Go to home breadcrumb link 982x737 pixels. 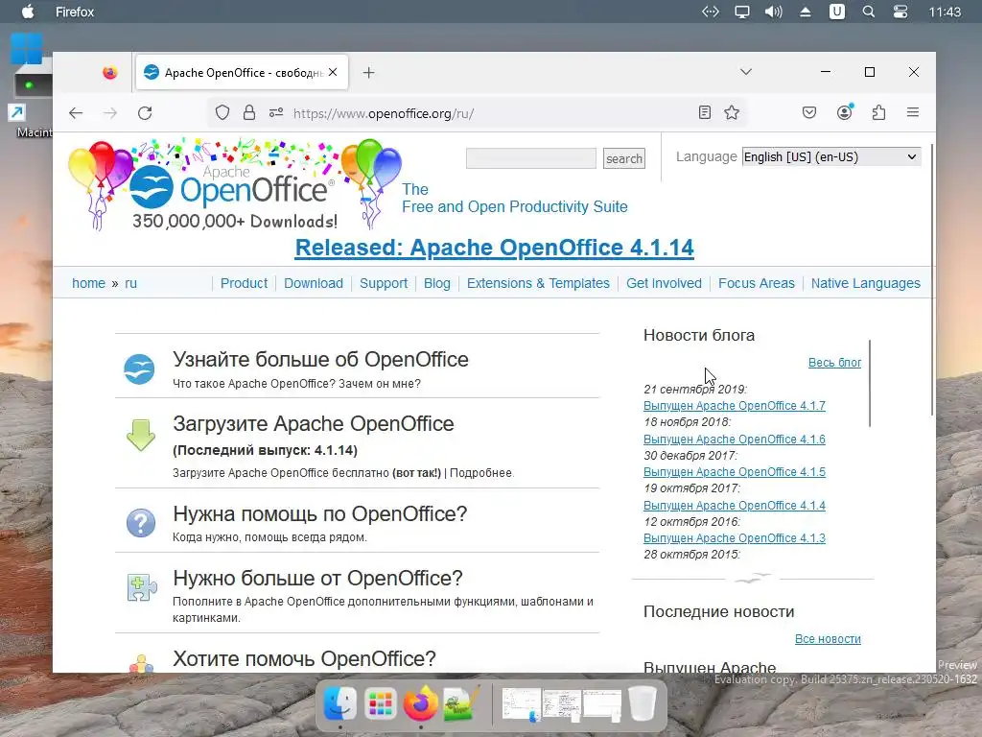click(x=88, y=283)
